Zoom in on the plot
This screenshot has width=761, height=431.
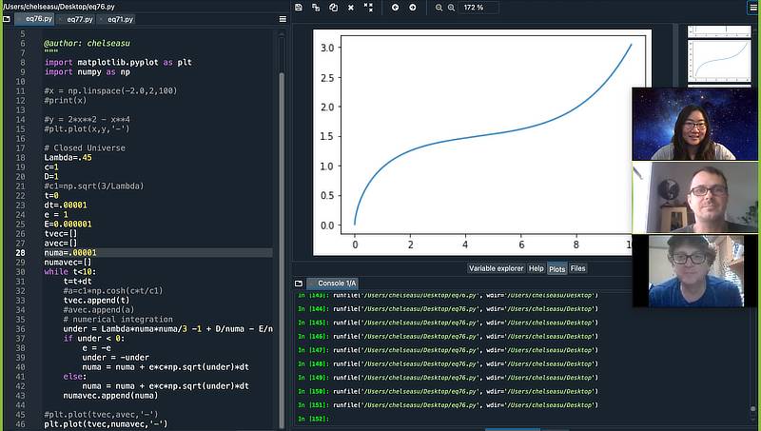[451, 8]
